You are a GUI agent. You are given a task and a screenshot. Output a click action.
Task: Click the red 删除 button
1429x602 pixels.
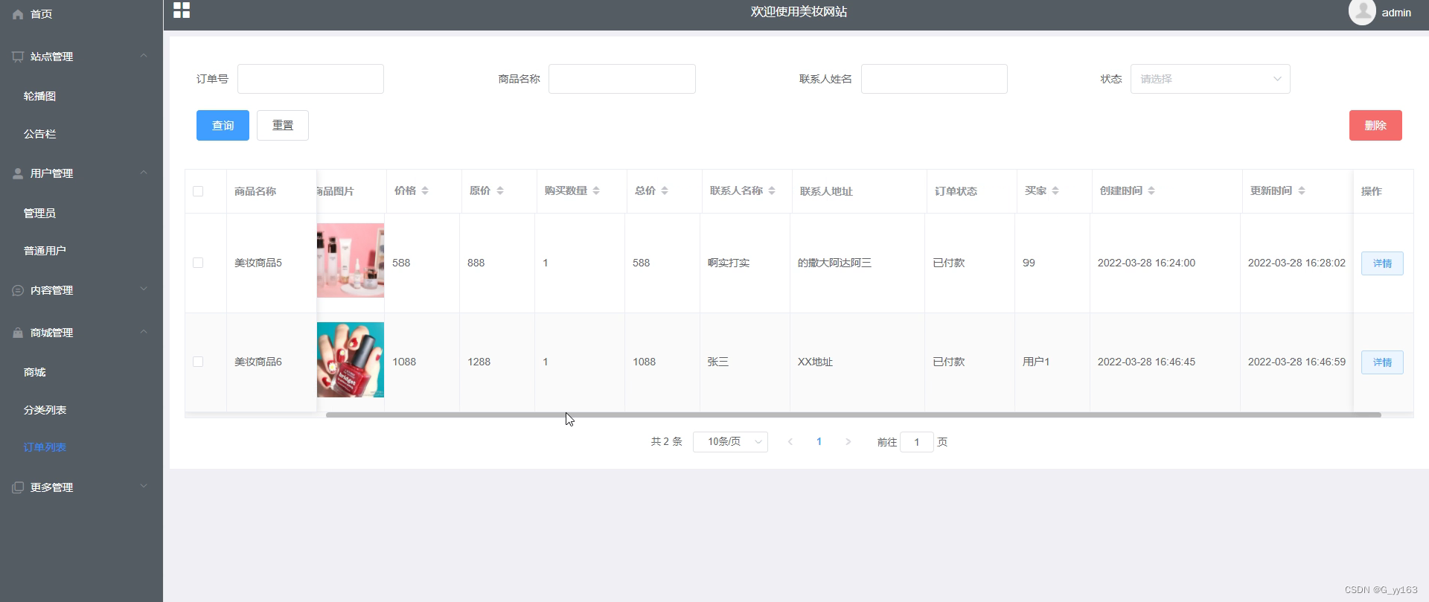pyautogui.click(x=1375, y=125)
